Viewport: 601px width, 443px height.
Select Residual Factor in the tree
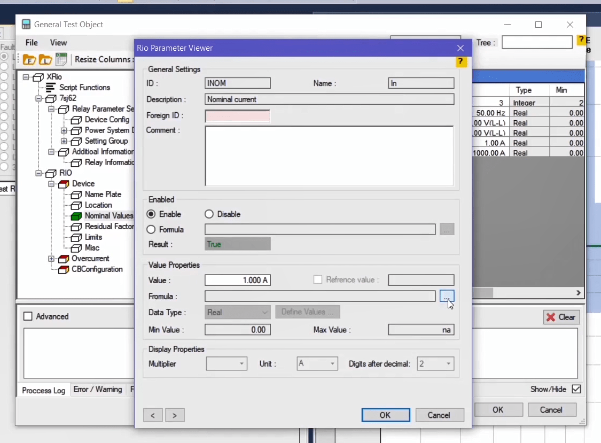pos(109,226)
